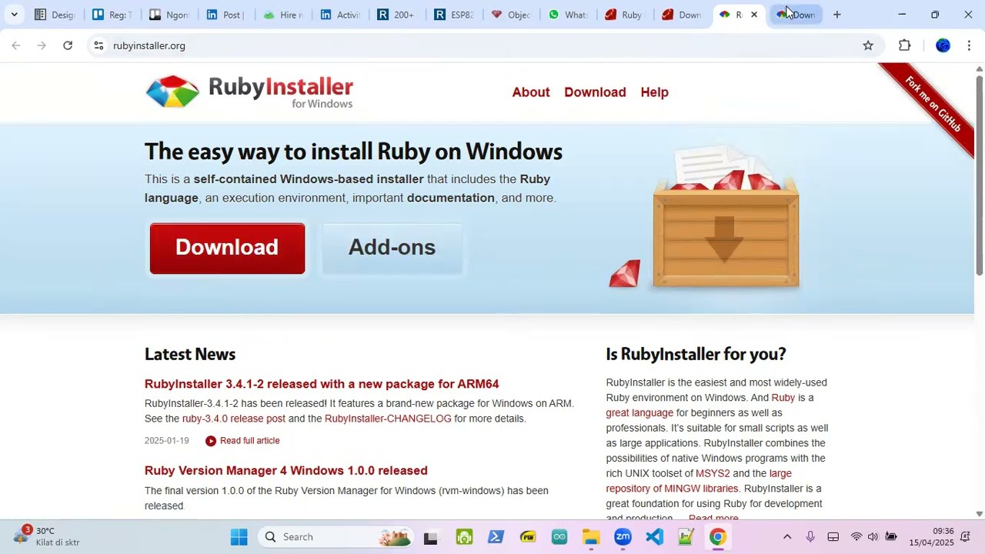Open the volume speaker tray icon
The height and width of the screenshot is (554, 985).
click(x=873, y=537)
